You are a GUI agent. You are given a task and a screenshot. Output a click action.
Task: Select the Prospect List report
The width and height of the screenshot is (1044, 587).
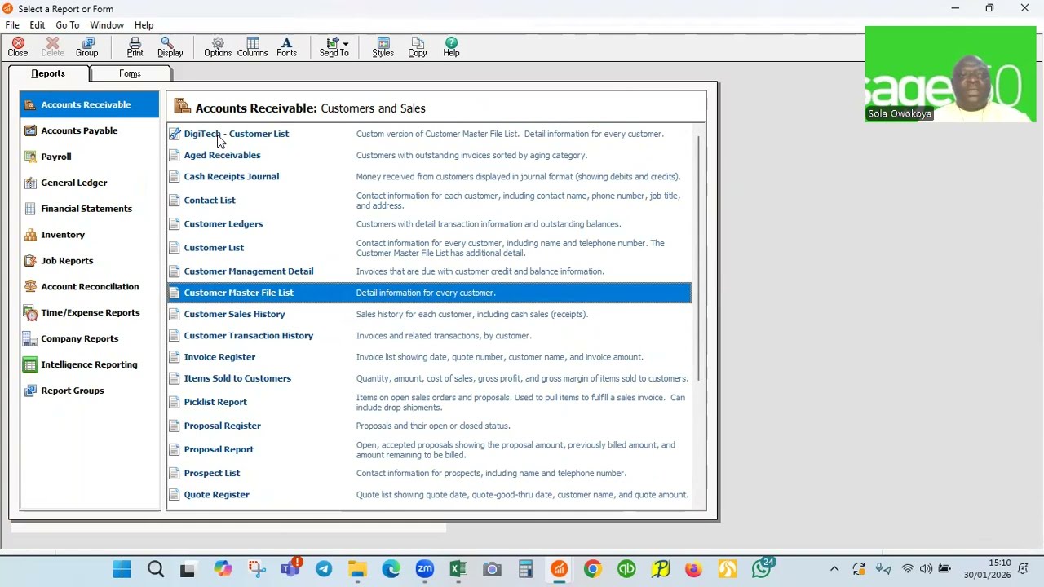pyautogui.click(x=212, y=473)
